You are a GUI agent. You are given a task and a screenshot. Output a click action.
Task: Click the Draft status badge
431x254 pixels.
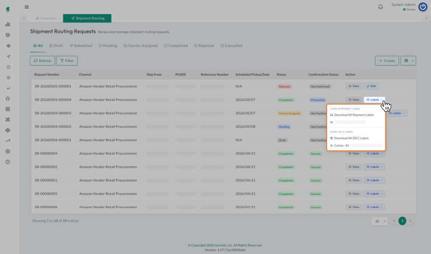click(x=282, y=140)
